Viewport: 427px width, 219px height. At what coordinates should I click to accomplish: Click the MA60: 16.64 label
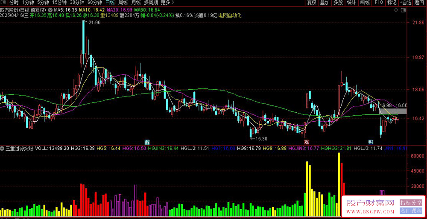[x=147, y=10]
